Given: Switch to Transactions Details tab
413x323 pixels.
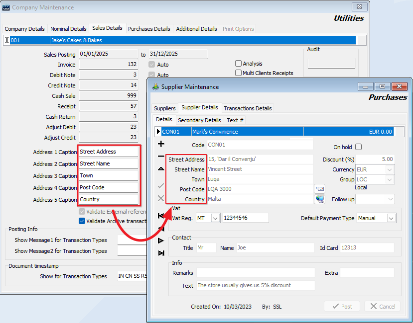Looking at the screenshot, I should pyautogui.click(x=248, y=108).
